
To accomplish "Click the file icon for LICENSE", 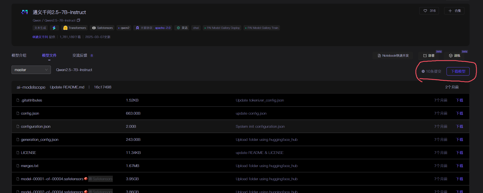I will pos(18,153).
